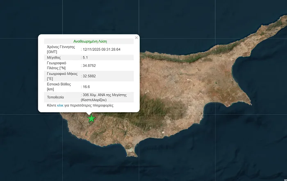
Task: Click the latitude value 34.8752
Action: tap(89, 66)
